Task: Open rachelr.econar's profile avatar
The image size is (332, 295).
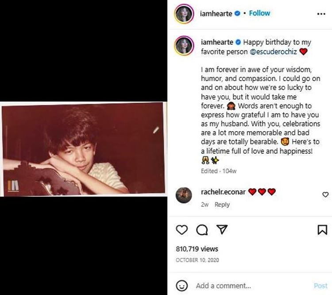Action: click(x=184, y=195)
